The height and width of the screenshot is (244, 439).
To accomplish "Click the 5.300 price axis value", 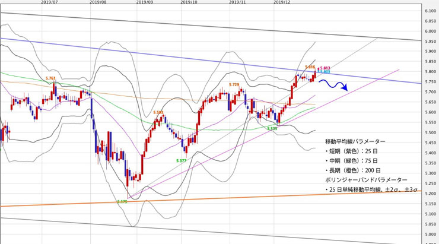I will click(430, 173).
